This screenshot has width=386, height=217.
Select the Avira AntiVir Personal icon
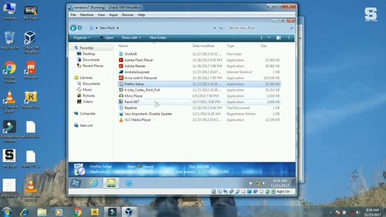pyautogui.click(x=121, y=78)
